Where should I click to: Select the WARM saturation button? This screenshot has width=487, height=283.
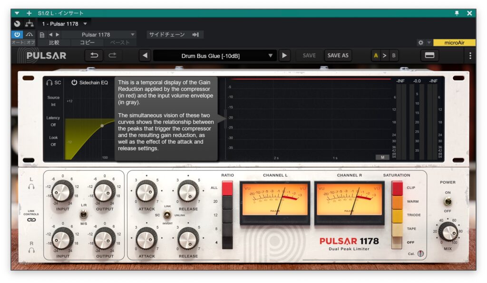[x=397, y=201]
